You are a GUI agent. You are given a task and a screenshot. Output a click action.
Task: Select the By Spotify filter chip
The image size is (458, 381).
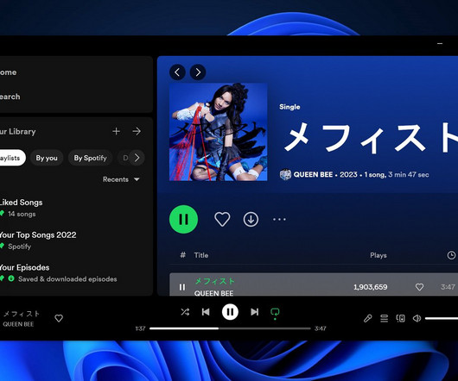(90, 158)
